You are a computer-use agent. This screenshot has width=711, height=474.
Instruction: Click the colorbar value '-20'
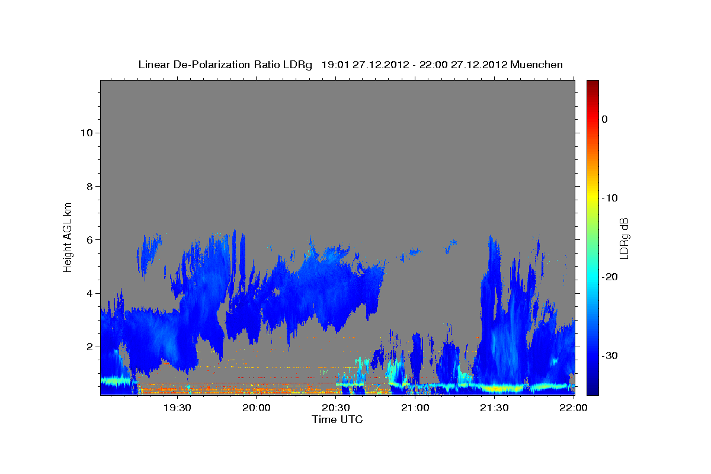coord(610,277)
